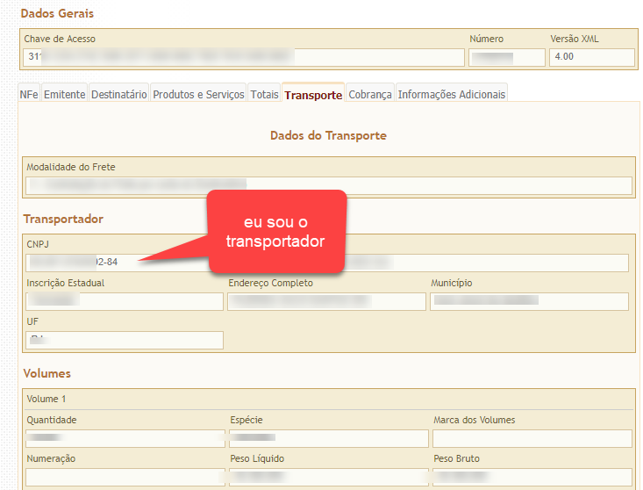Viewport: 643px width, 490px height.
Task: Click the Volume 1 row label
Action: pyautogui.click(x=46, y=399)
